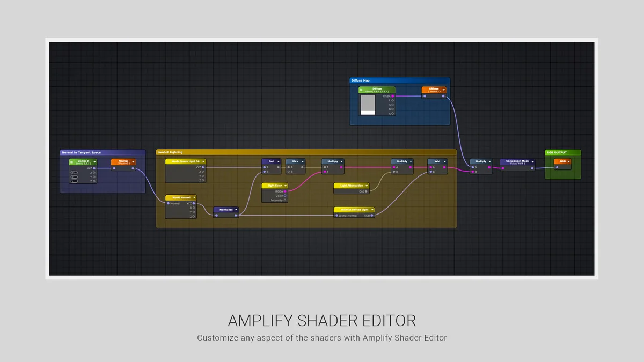Click the RGB output port on Indirect Diffuse Light
The height and width of the screenshot is (362, 644).
372,216
